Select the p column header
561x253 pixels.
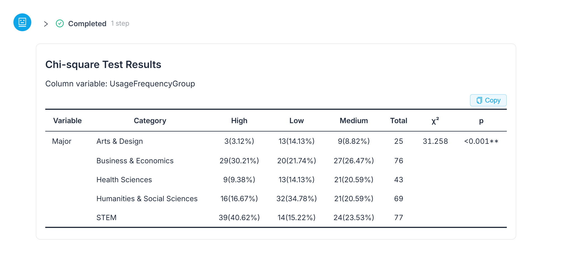[481, 121]
